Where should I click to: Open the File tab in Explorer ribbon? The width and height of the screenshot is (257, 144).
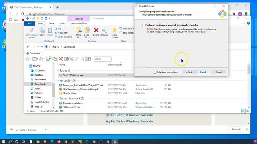[29, 24]
